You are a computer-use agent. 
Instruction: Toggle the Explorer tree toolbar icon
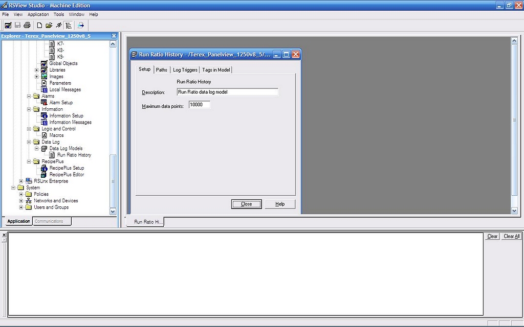tap(69, 26)
